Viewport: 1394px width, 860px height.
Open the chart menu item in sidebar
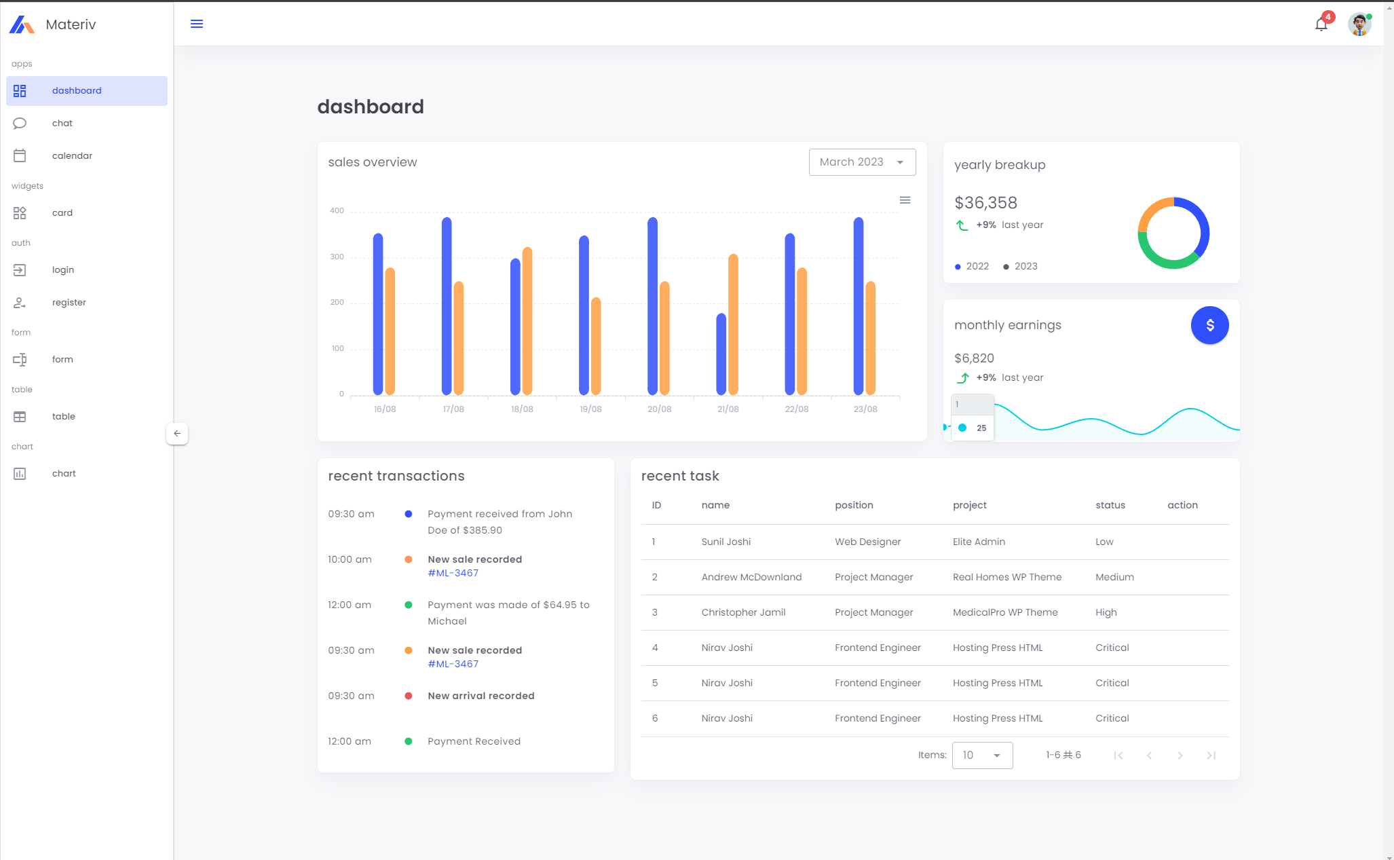(x=64, y=473)
